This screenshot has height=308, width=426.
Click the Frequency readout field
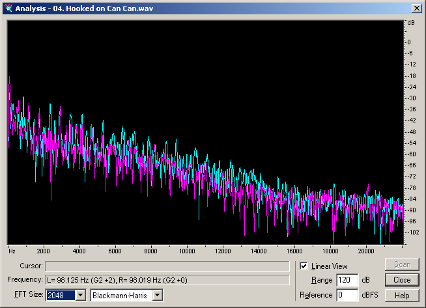click(x=167, y=280)
